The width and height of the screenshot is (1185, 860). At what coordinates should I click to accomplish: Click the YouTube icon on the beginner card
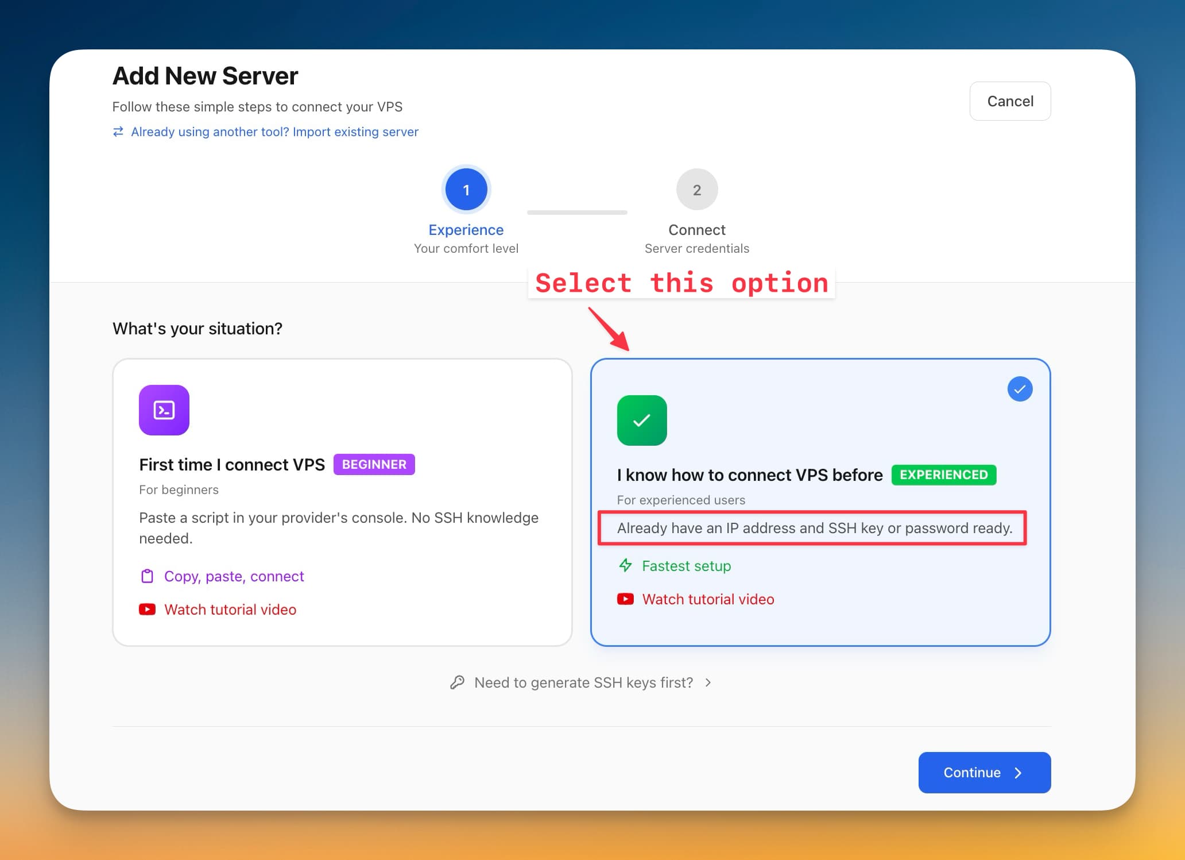pos(147,609)
